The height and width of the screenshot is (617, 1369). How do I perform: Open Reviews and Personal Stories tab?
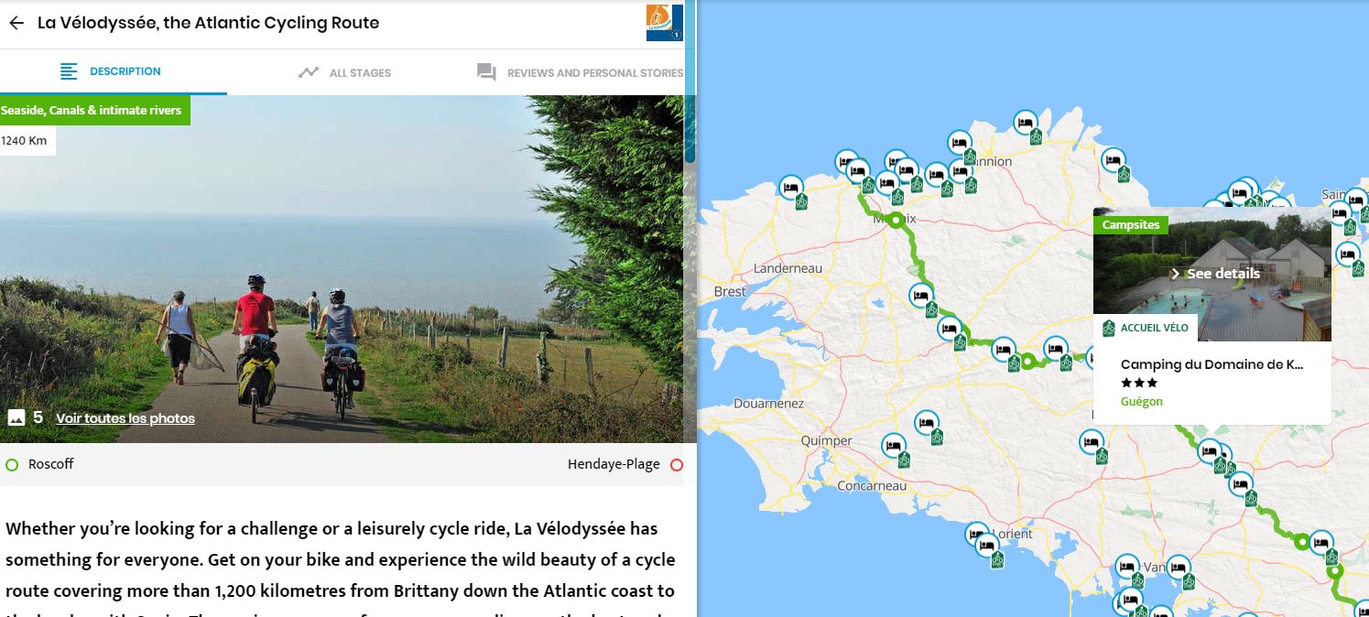(580, 72)
